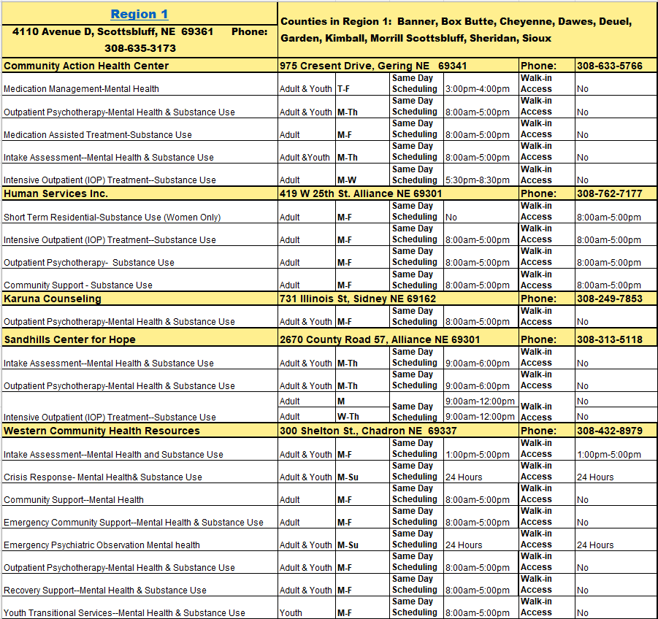Select Human Services Inc. header cell
This screenshot has height=619, width=658.
click(139, 193)
